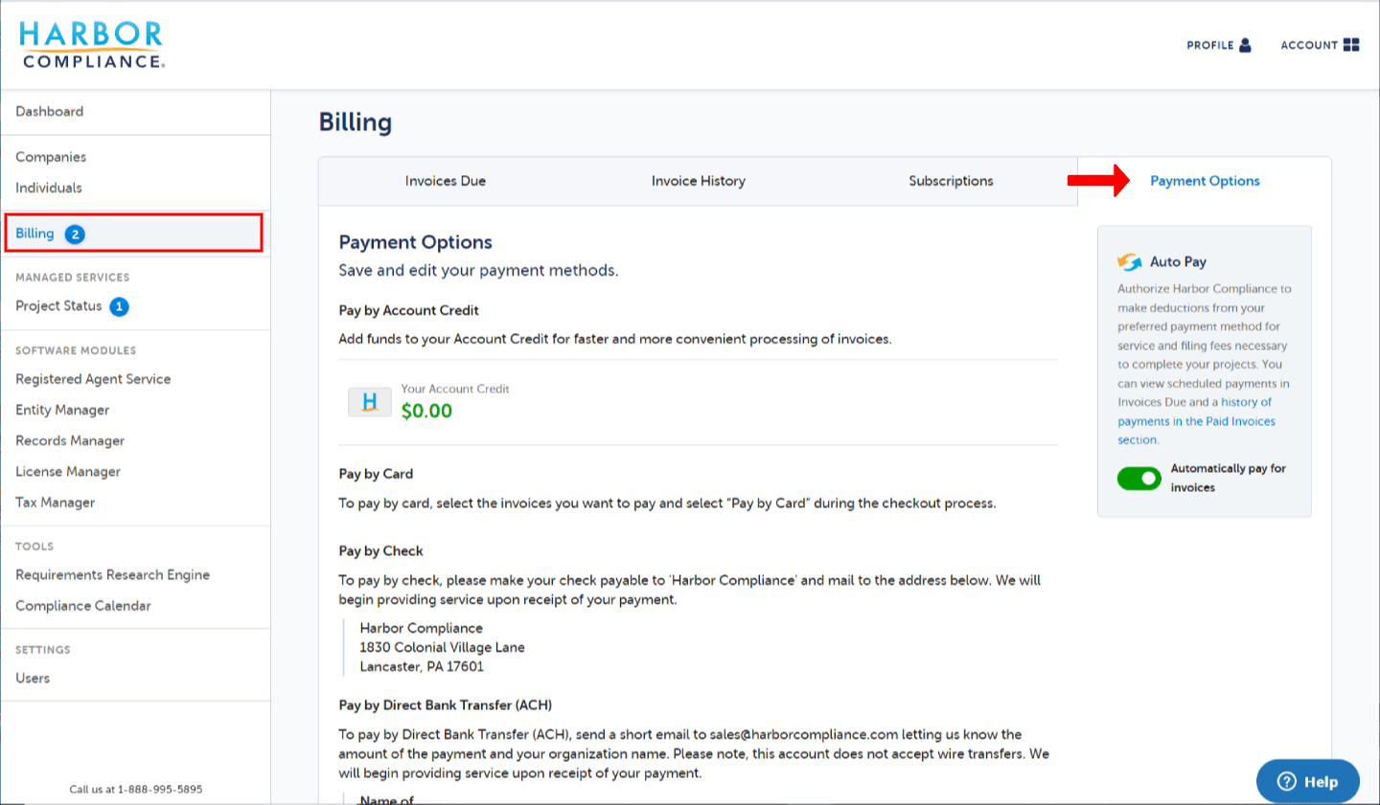Open Records Manager module

[70, 440]
